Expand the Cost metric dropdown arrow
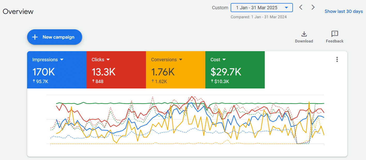 pyautogui.click(x=224, y=60)
